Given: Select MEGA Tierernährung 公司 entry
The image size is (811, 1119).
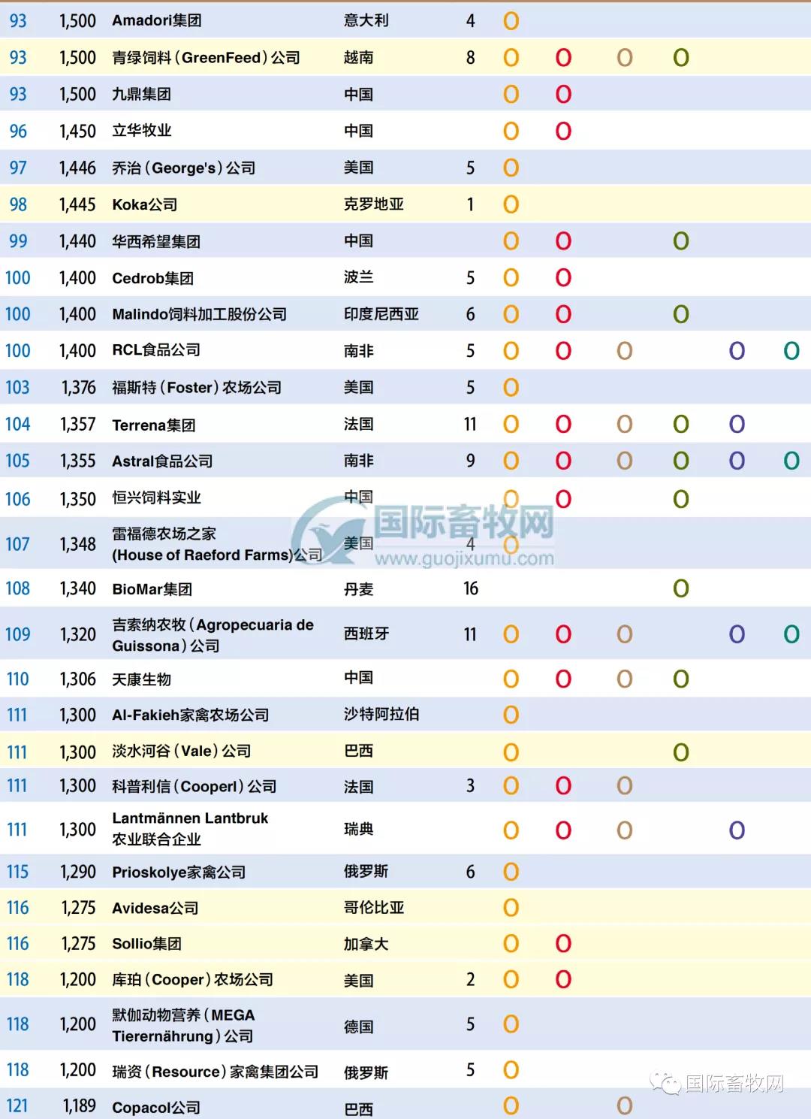Looking at the screenshot, I should click(x=184, y=1025).
